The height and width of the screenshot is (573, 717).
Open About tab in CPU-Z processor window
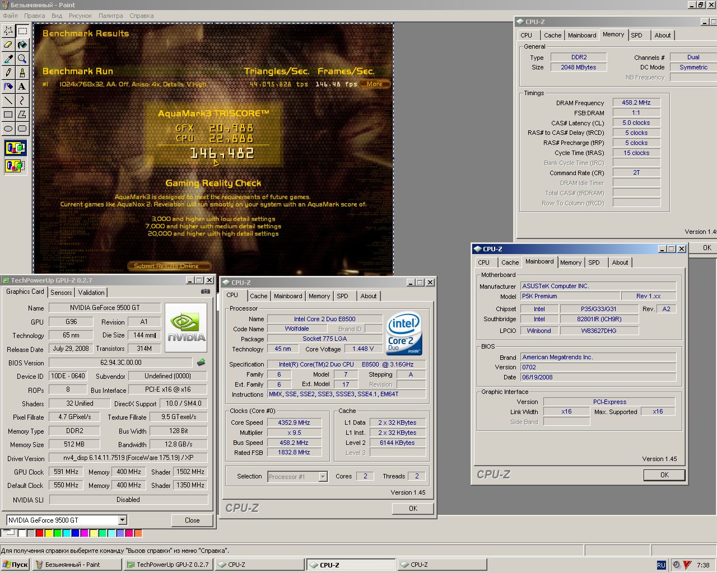tap(369, 296)
